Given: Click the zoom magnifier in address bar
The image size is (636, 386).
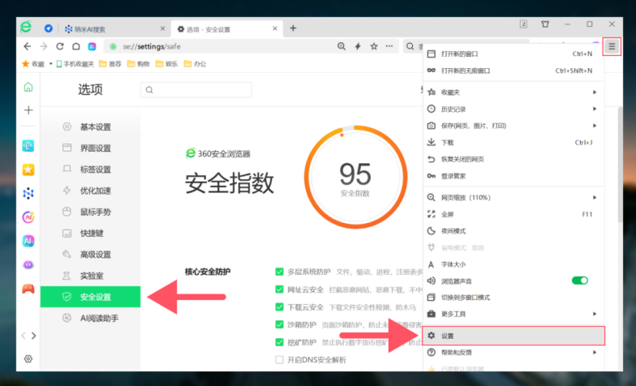Looking at the screenshot, I should (342, 47).
